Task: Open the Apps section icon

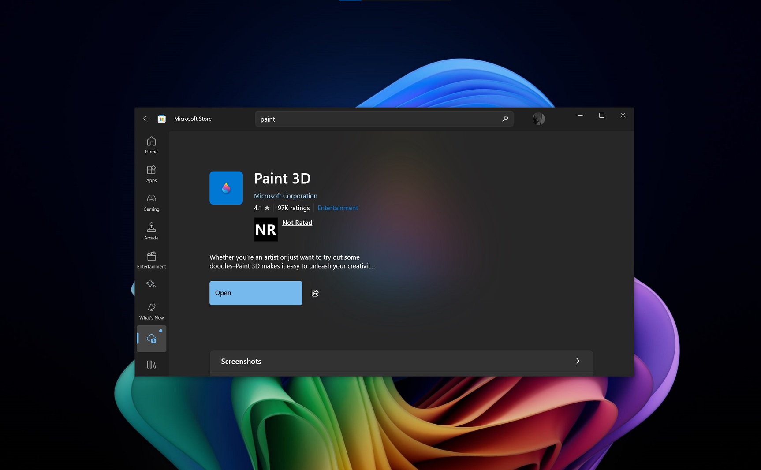Action: pos(151,173)
